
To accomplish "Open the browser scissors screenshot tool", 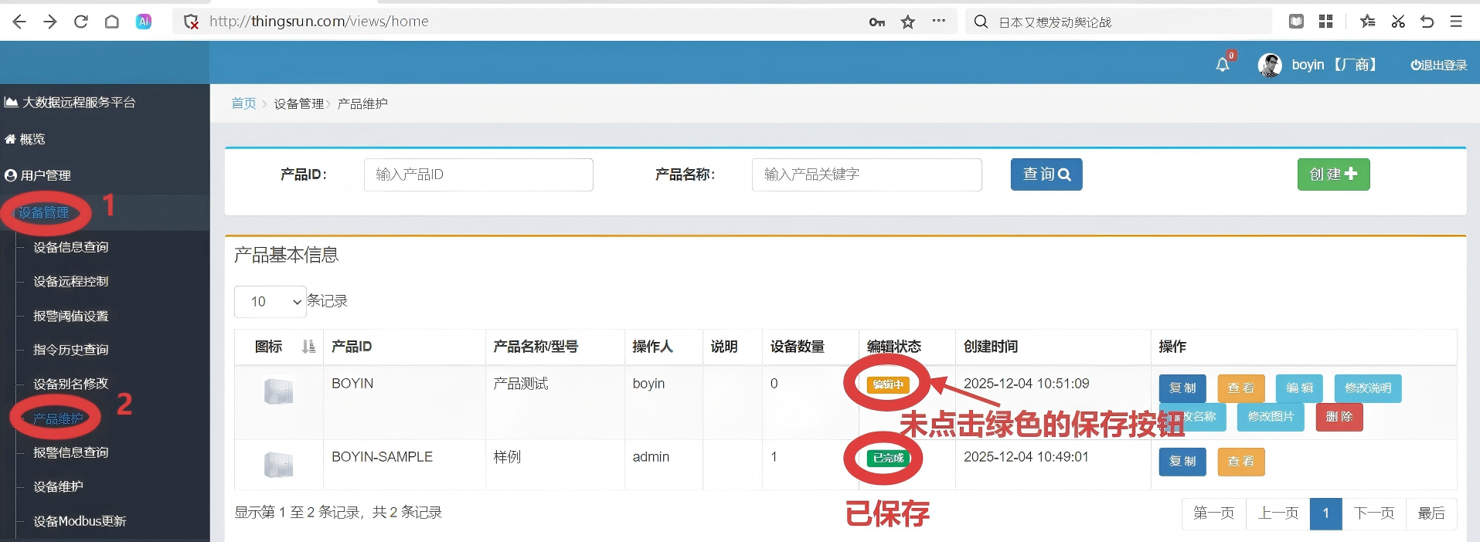I will (x=1397, y=22).
